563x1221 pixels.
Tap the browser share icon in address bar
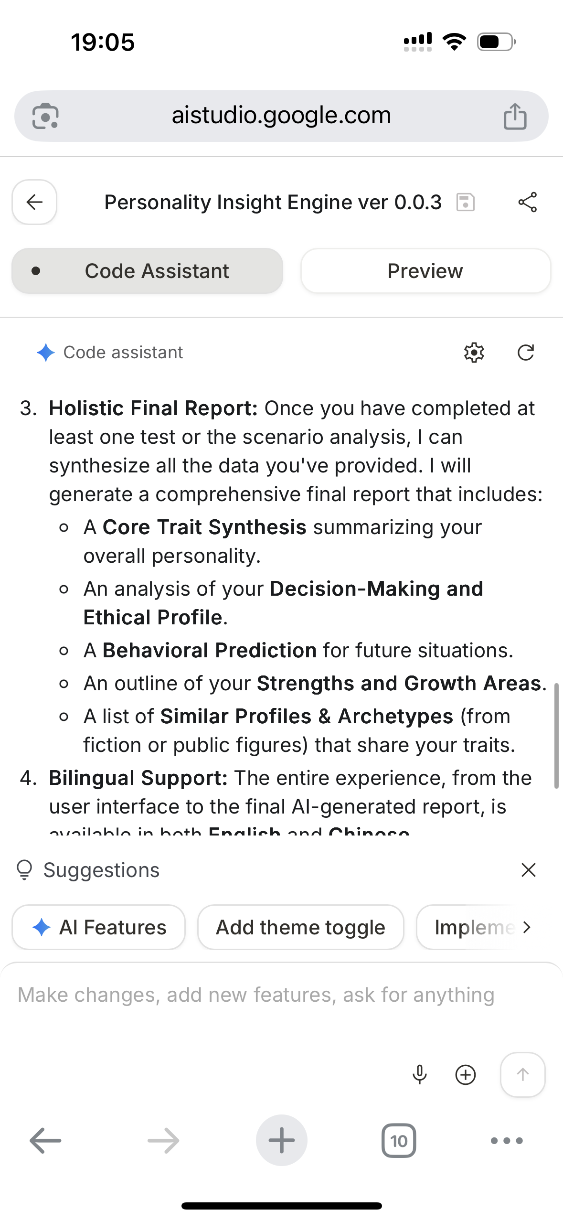click(x=515, y=116)
